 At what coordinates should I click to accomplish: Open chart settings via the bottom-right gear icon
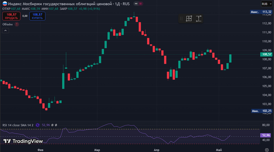267,150
